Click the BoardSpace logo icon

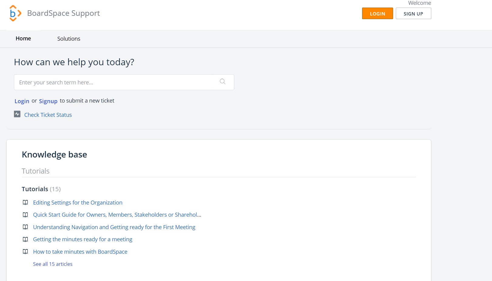tap(15, 13)
